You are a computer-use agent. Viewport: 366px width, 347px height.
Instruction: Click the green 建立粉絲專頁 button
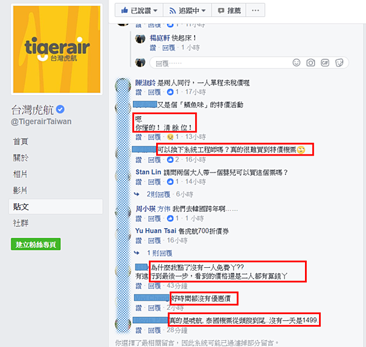36,245
